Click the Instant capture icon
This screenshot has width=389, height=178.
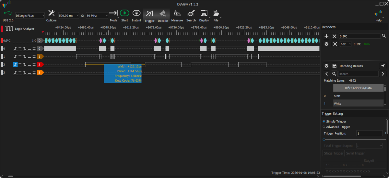point(136,13)
